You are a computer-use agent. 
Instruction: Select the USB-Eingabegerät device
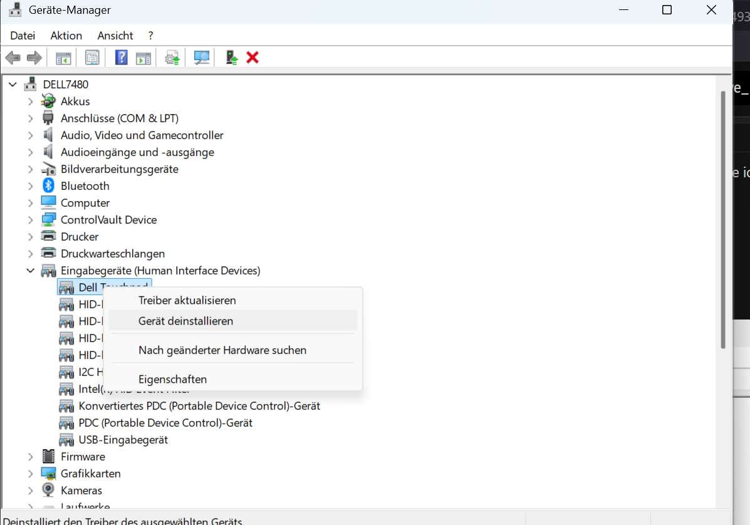(x=123, y=439)
